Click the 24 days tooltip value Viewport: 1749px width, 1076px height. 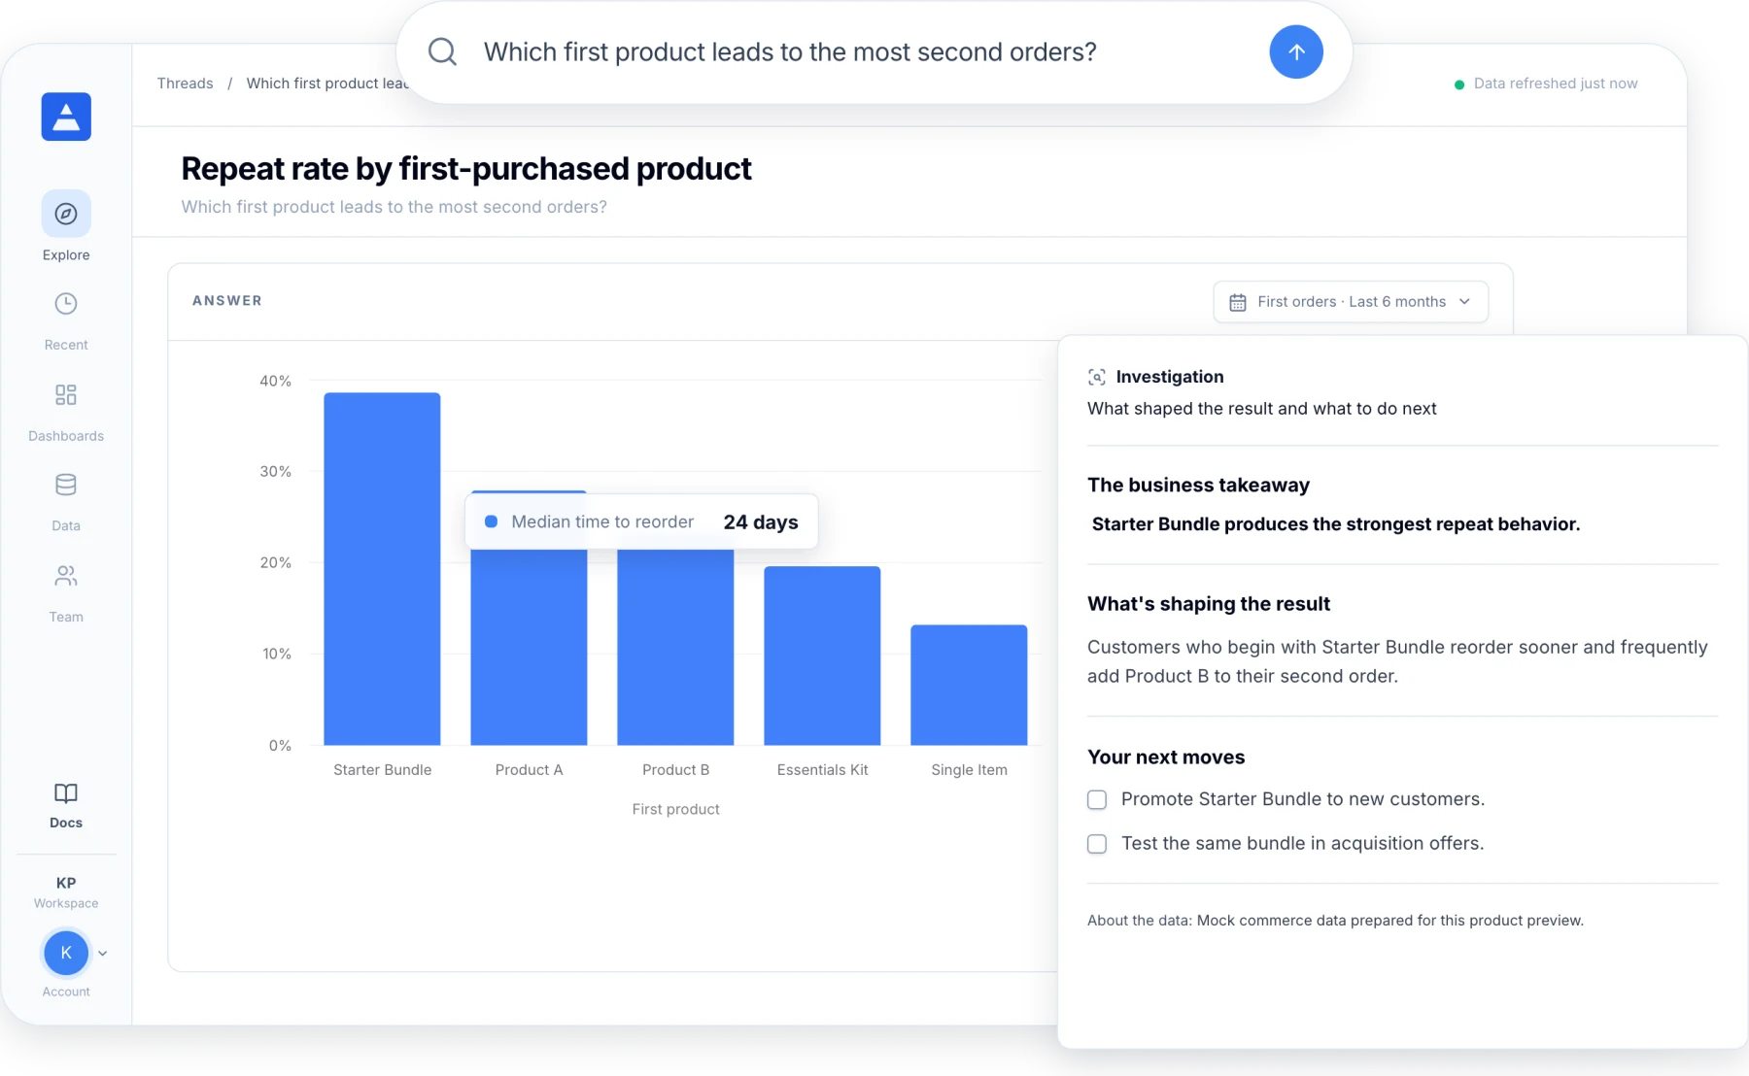[761, 521]
